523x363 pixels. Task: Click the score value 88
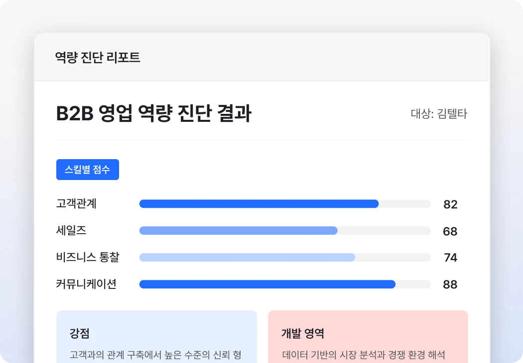click(450, 284)
